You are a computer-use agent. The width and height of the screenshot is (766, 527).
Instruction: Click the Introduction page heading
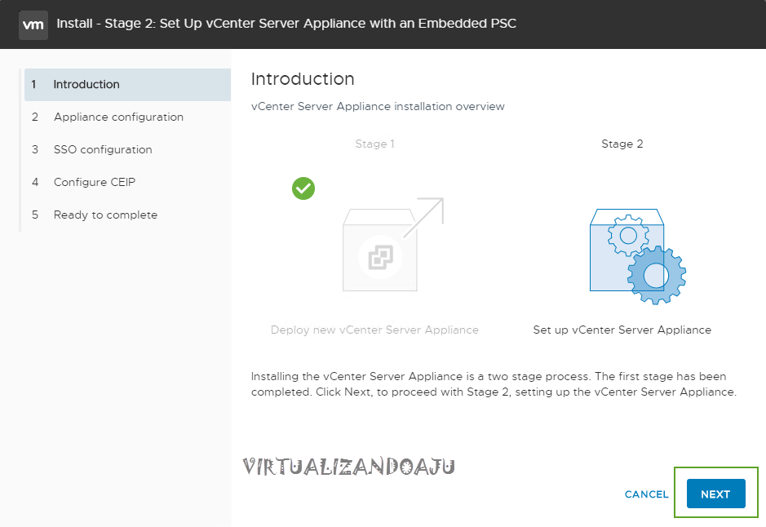pyautogui.click(x=303, y=79)
